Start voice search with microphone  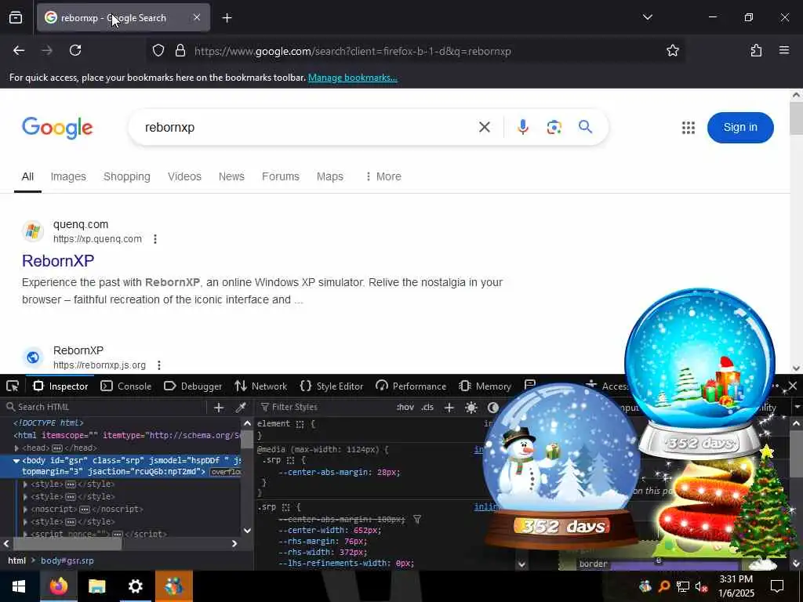522,127
